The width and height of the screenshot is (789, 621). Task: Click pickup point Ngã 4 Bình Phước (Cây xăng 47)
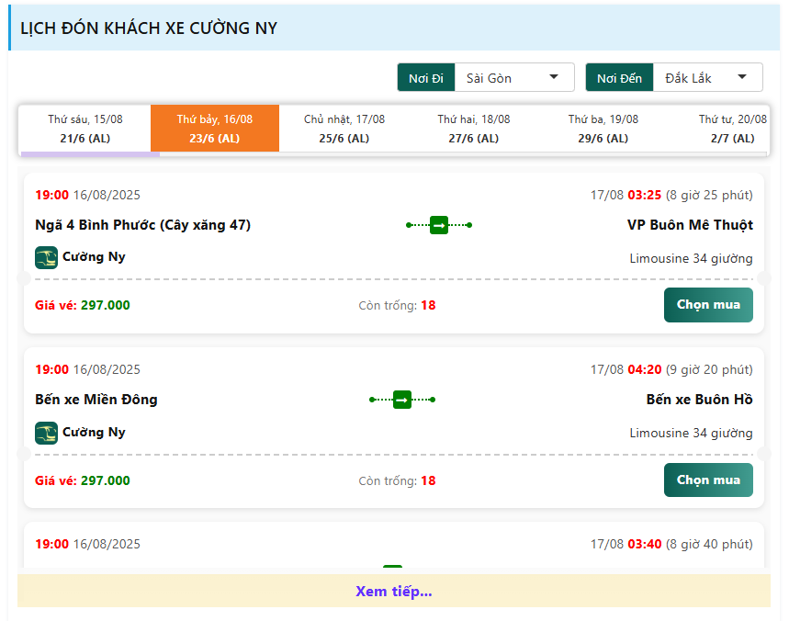pyautogui.click(x=143, y=225)
